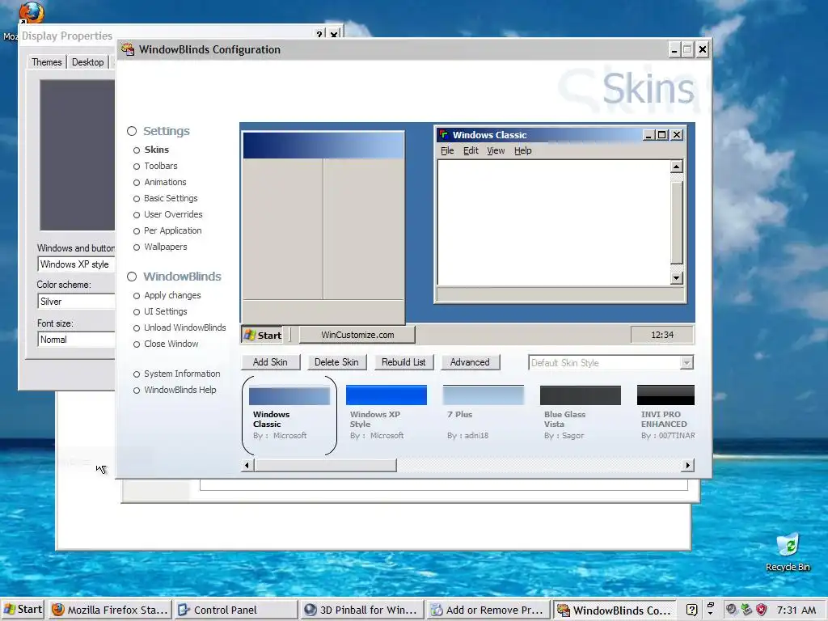Switch to Add or Remove Programs taskbar button

488,610
